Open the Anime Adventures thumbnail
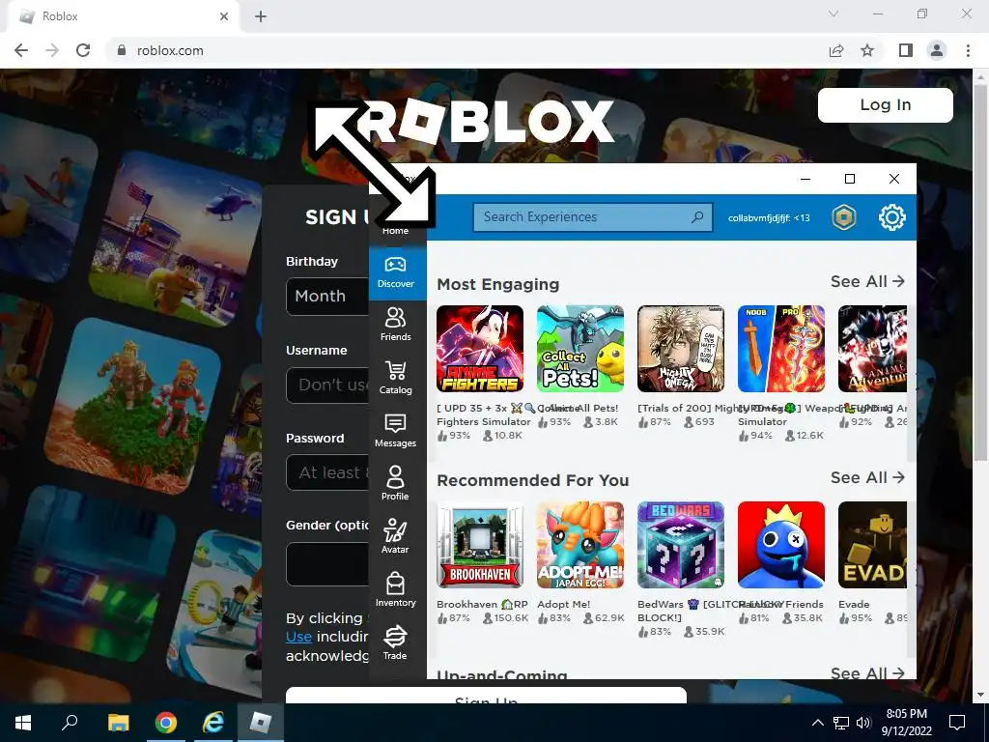Image resolution: width=989 pixels, height=742 pixels. (872, 349)
